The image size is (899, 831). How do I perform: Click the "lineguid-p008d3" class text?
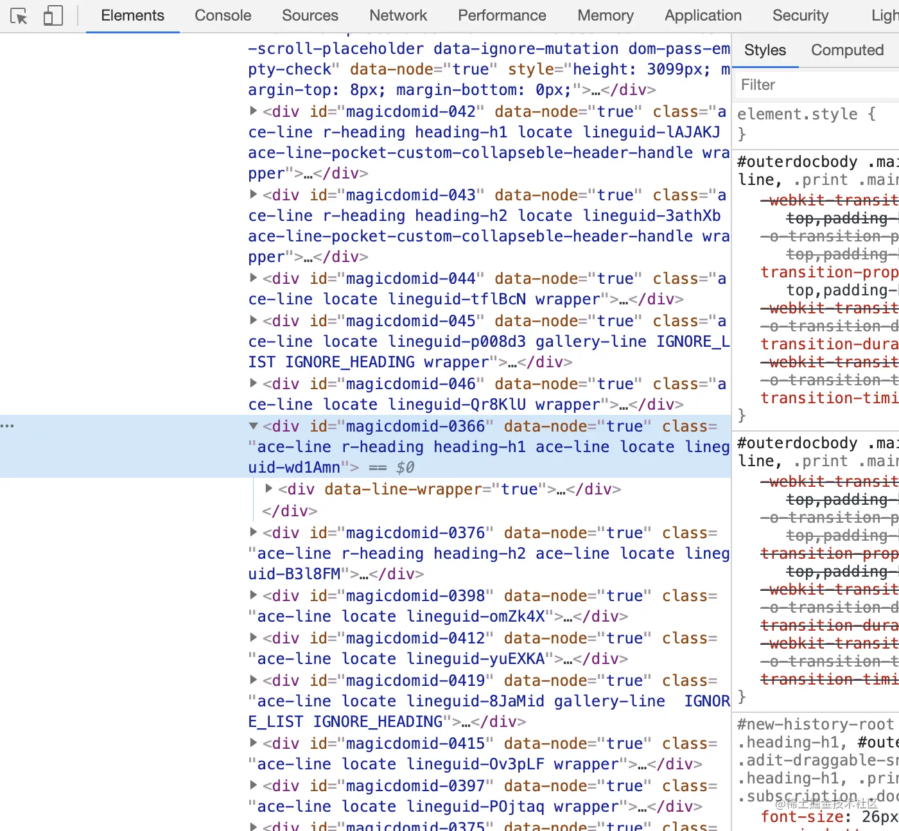click(x=457, y=342)
